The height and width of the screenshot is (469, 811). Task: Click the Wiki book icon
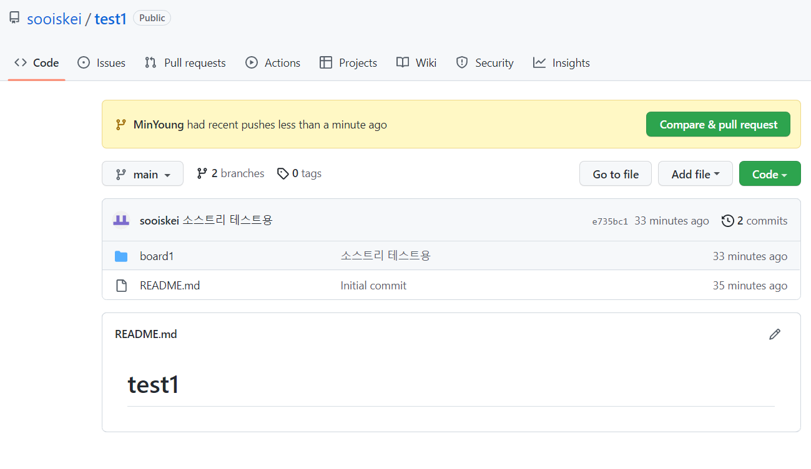click(x=403, y=62)
